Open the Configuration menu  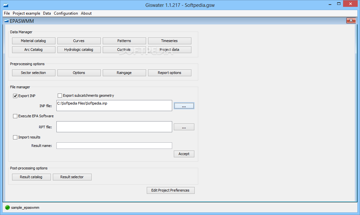66,13
